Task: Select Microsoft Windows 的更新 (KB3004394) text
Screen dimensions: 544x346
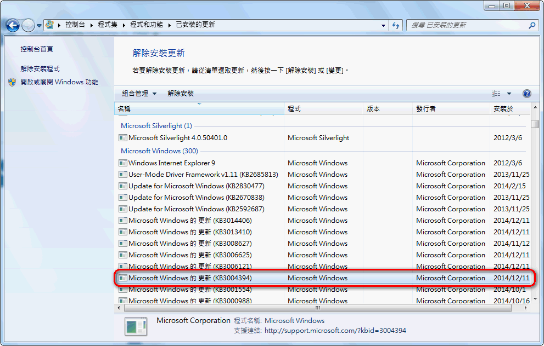Action: 190,278
